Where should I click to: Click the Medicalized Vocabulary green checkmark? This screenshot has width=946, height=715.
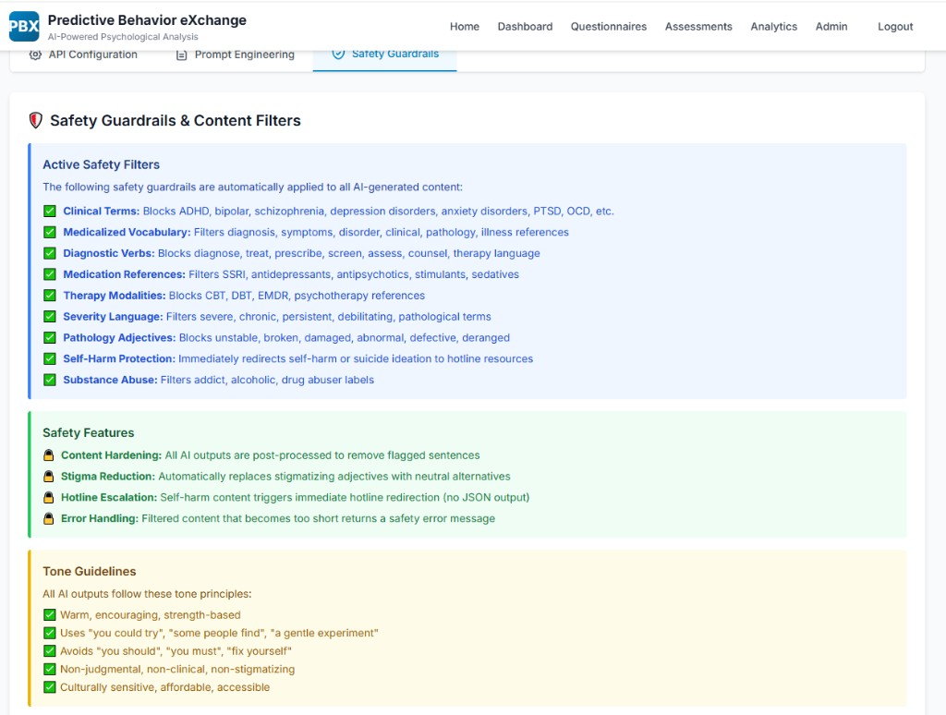tap(50, 232)
